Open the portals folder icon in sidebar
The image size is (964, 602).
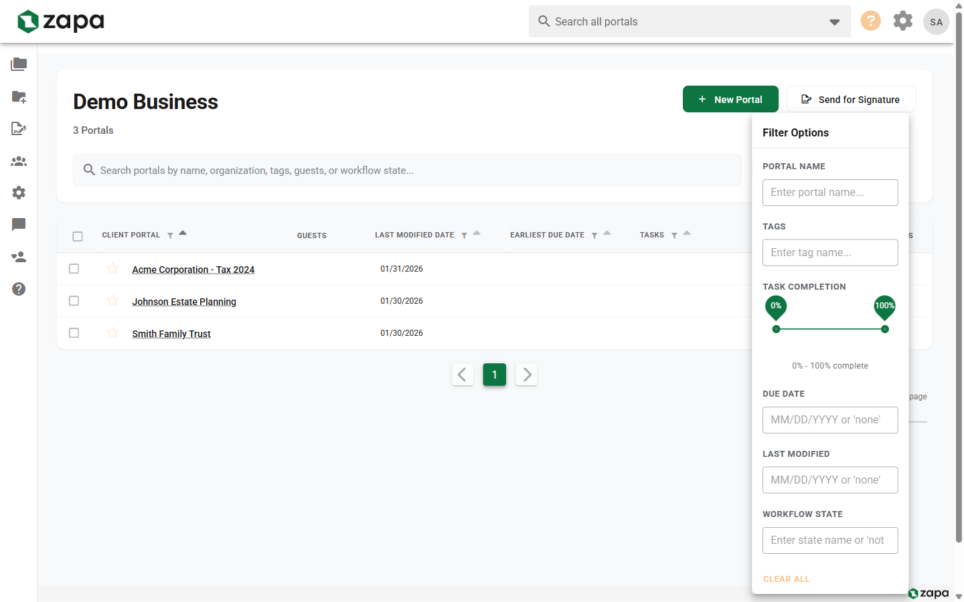pyautogui.click(x=19, y=64)
